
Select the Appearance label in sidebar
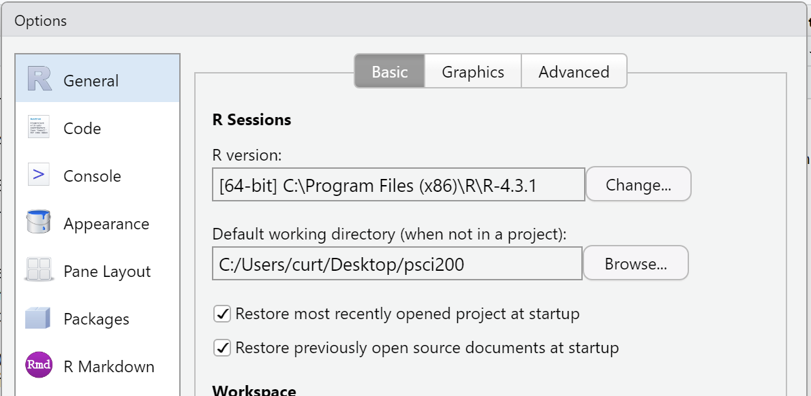point(106,224)
